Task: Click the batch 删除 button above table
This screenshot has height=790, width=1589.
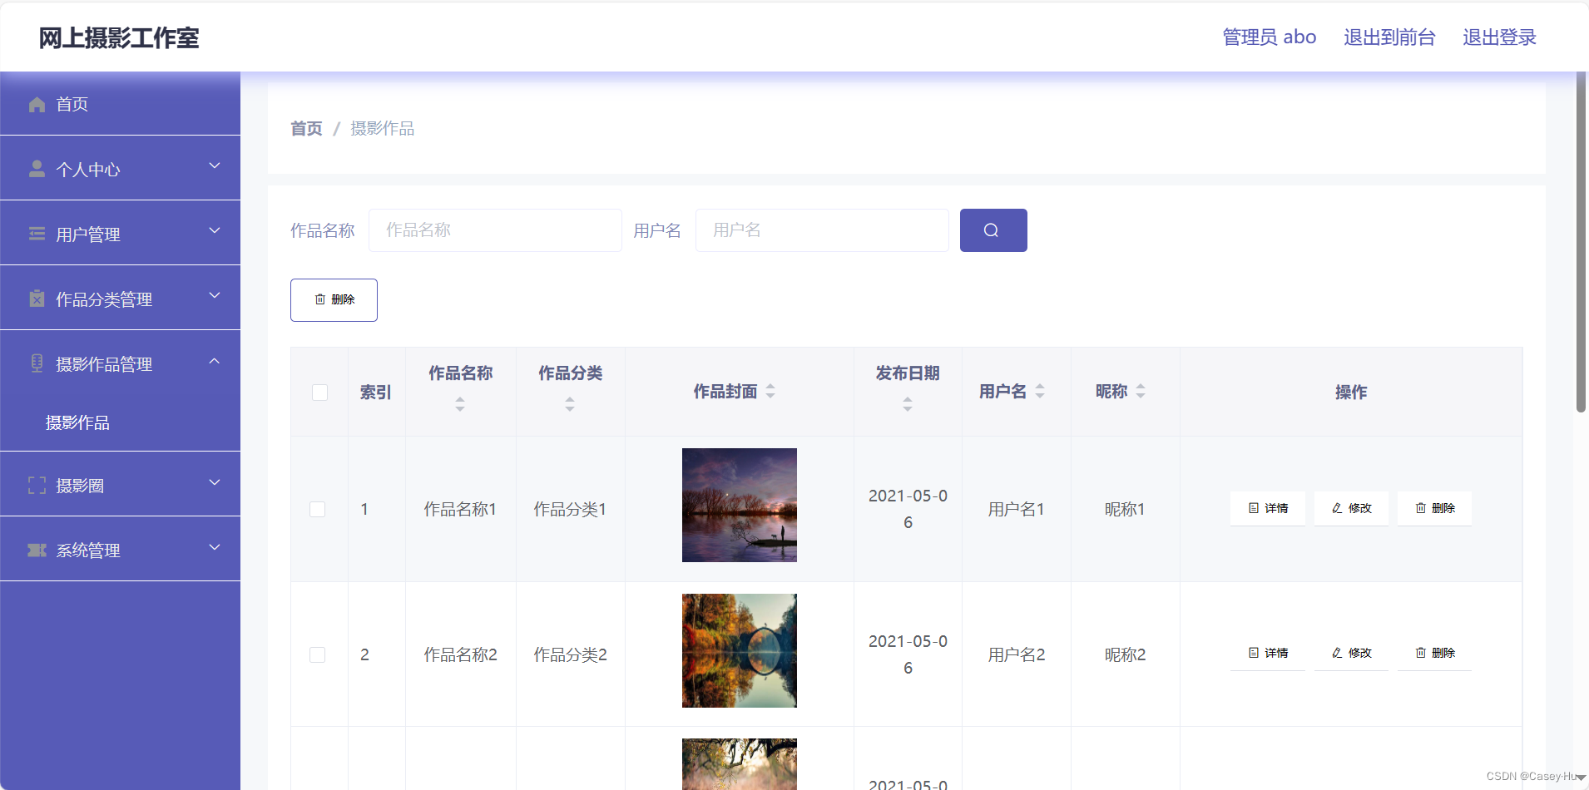Action: point(334,300)
